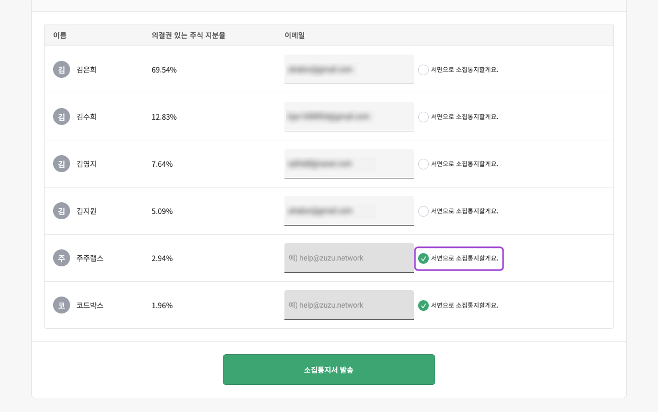Click 김지원's email input field
Viewport: 658px width, 412px height.
tap(349, 211)
